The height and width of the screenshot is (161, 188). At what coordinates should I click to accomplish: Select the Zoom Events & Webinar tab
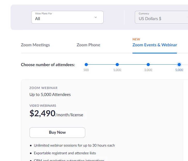click(155, 45)
